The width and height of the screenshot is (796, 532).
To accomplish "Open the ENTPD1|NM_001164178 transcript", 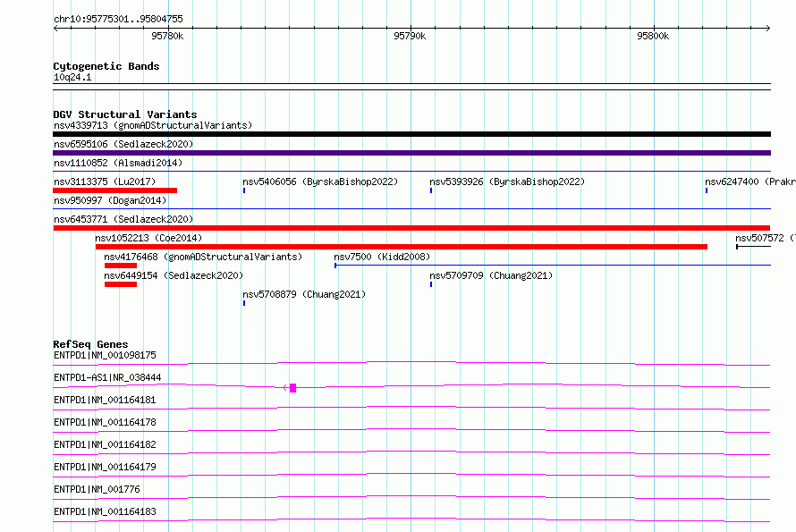I will [x=105, y=422].
